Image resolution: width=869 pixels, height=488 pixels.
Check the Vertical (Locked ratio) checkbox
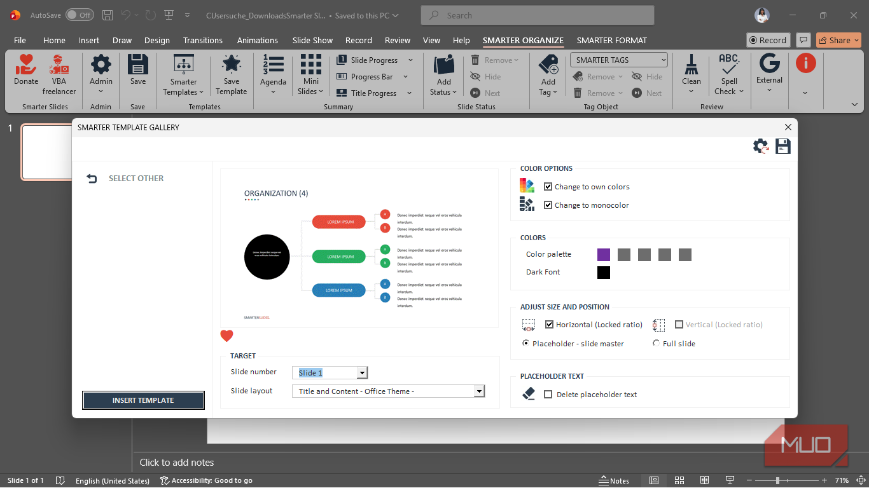(x=679, y=325)
